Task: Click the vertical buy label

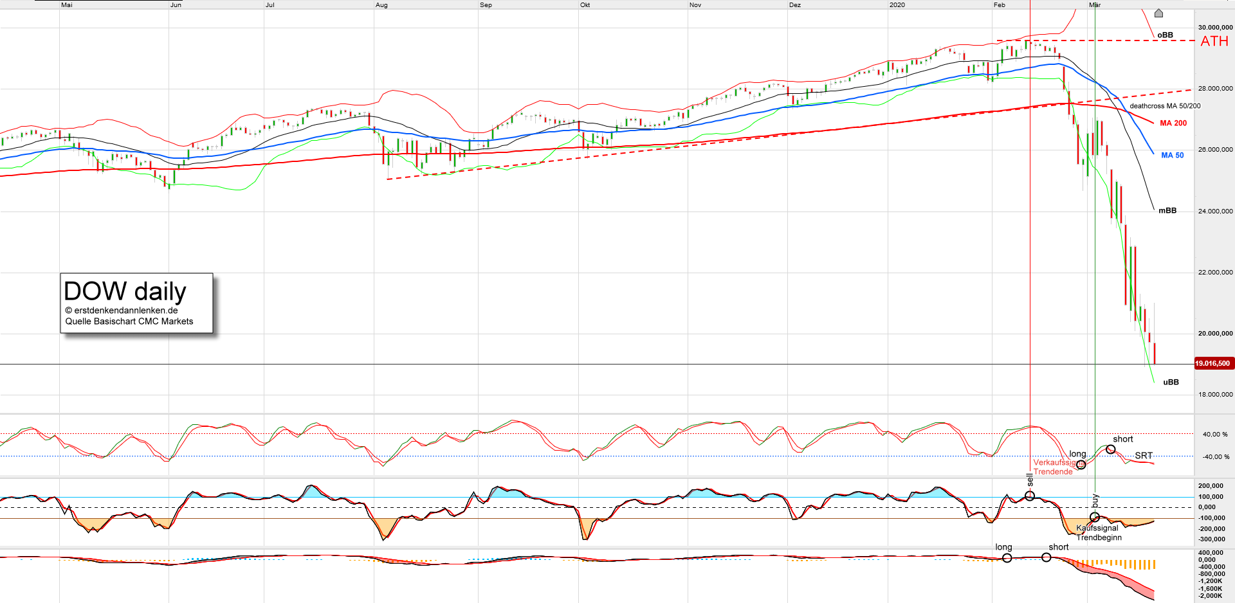Action: [1095, 501]
